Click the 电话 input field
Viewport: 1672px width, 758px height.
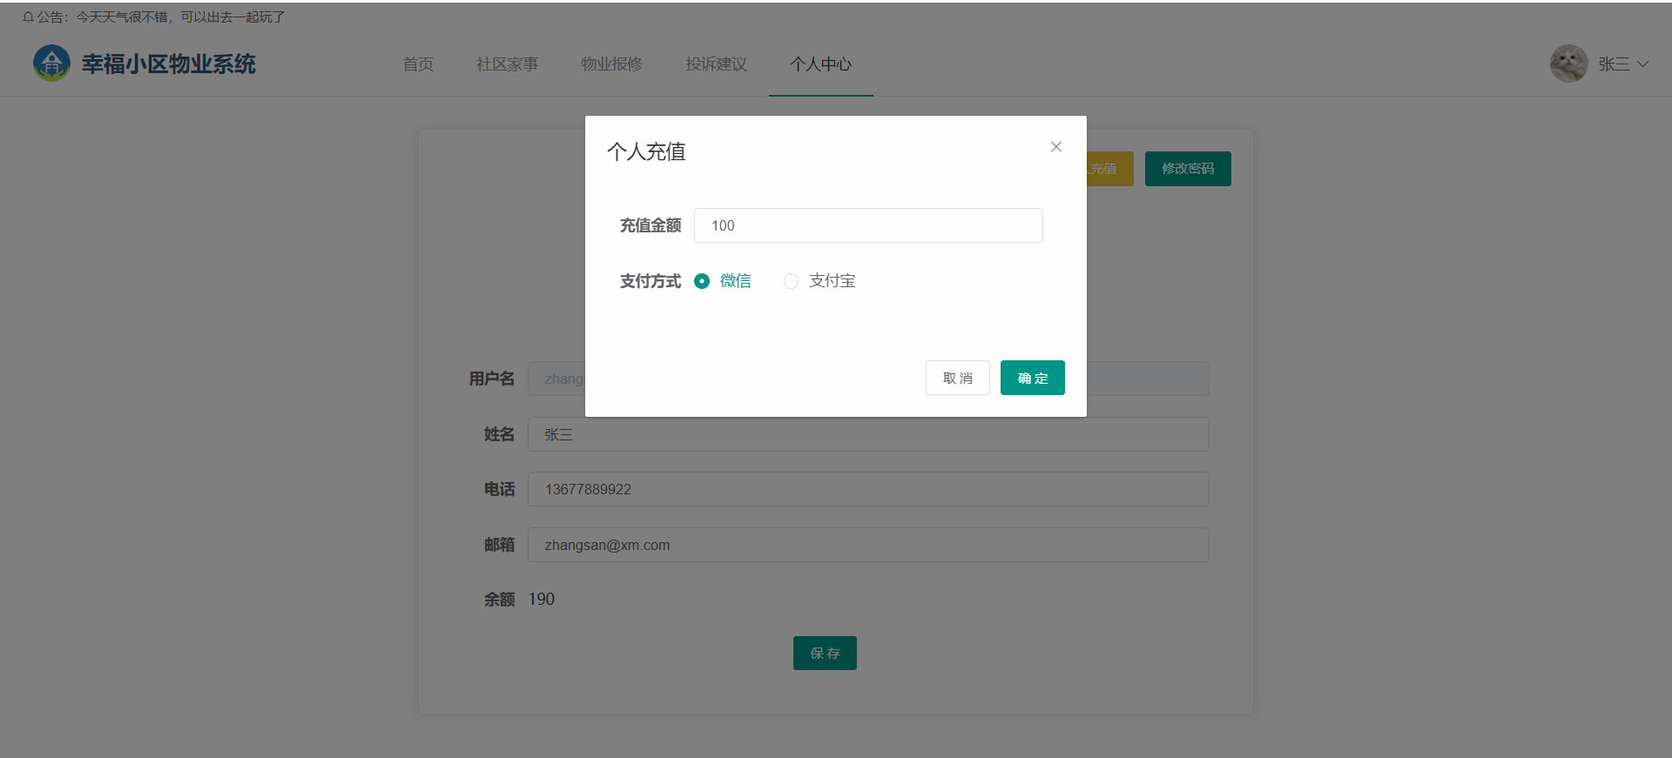click(x=868, y=489)
